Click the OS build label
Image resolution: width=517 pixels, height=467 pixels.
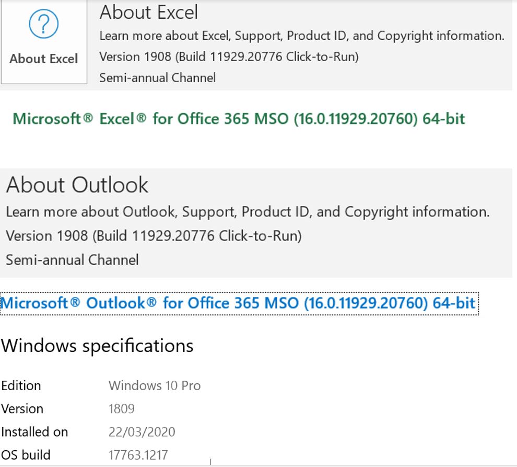tap(26, 455)
